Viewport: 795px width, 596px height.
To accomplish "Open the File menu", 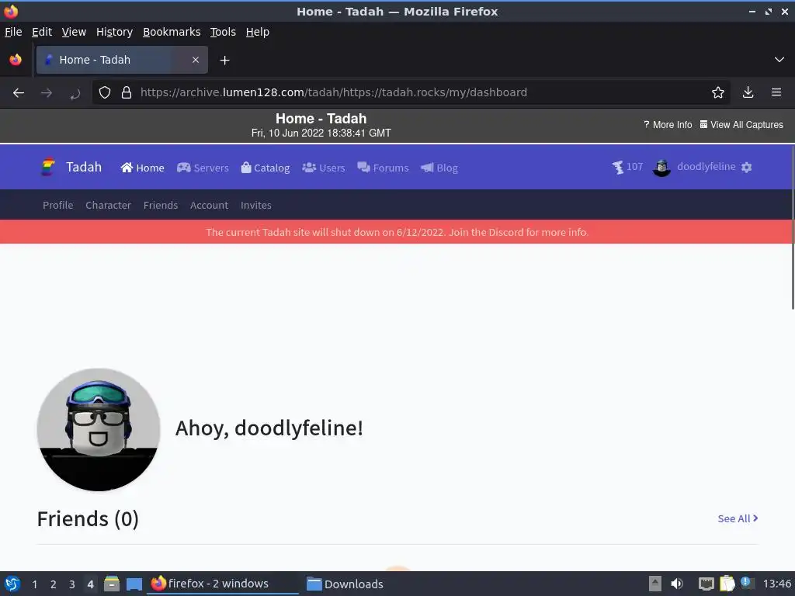I will point(13,32).
